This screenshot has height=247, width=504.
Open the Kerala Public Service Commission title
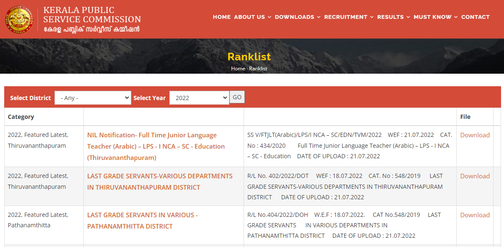pyautogui.click(x=92, y=19)
